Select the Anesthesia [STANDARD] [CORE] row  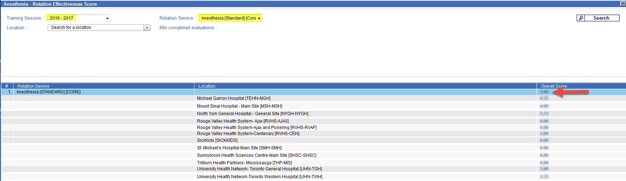(48, 92)
